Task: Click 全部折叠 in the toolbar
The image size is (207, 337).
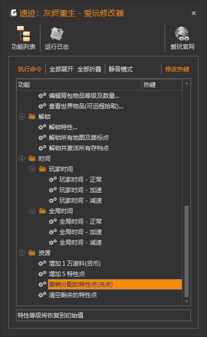Action: pyautogui.click(x=89, y=69)
